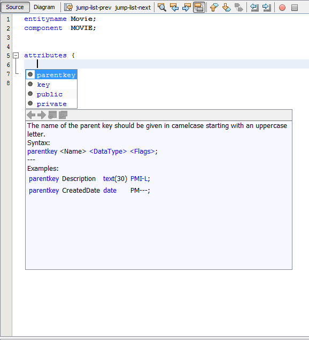Viewport: 309px width, 340px height.
Task: Click Find Previous Occurrence arrow icon
Action: (174, 7)
